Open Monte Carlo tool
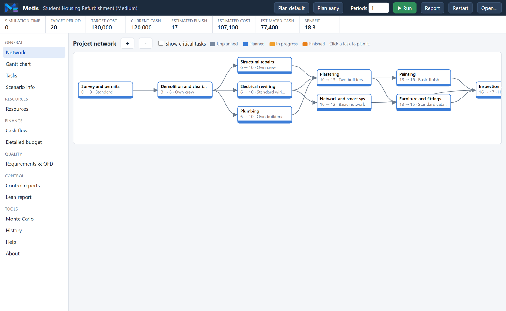The height and width of the screenshot is (311, 506). (x=34, y=219)
